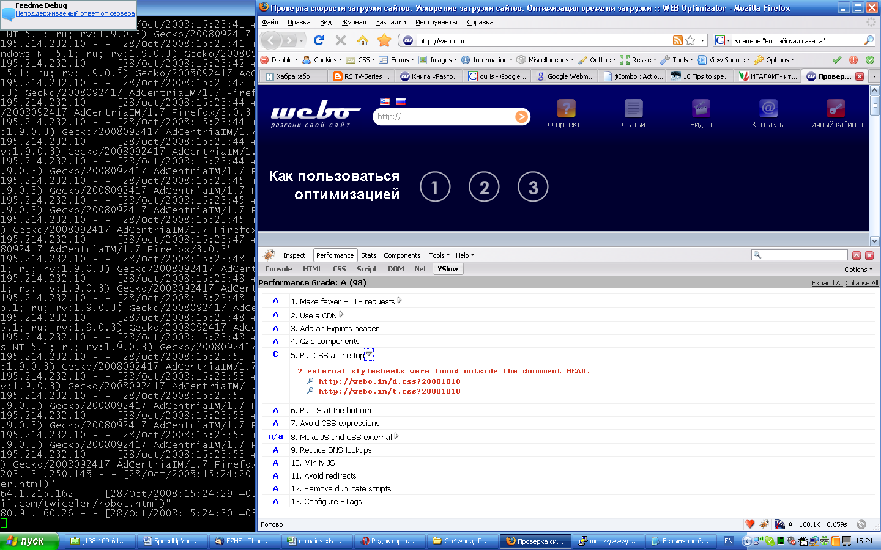Select the Russian flag language toggle
The image size is (881, 550).
(401, 101)
